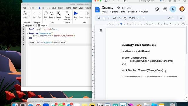The height and width of the screenshot is (106, 188).
Task: Expand the Format Selection dropdown arrow
Action: click(x=71, y=20)
